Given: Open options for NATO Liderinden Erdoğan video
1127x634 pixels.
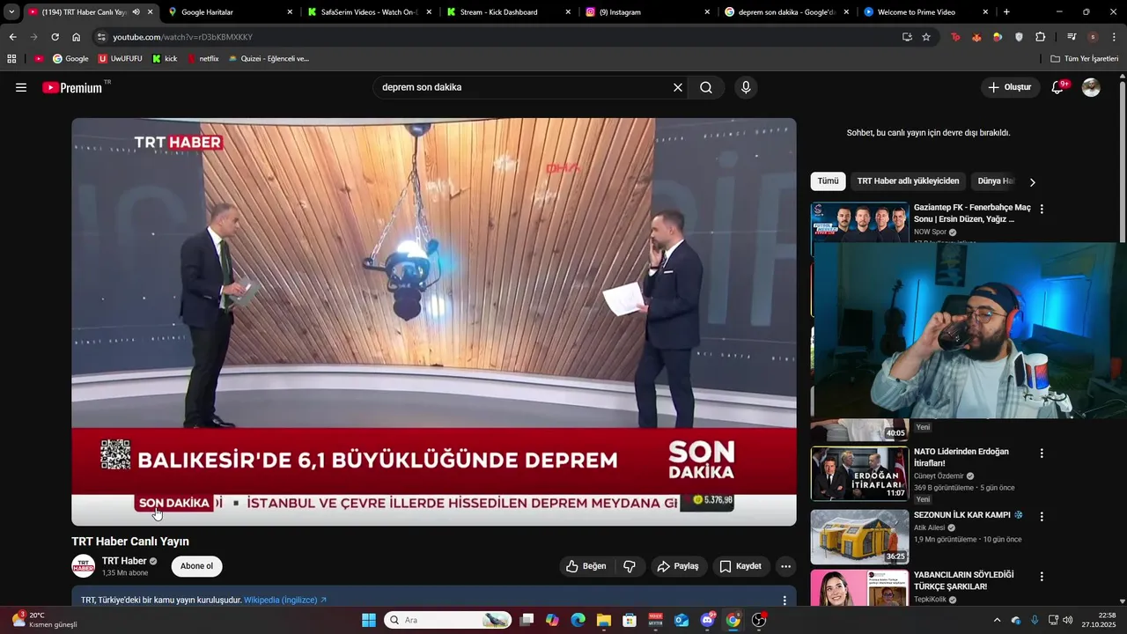Looking at the screenshot, I should [x=1042, y=453].
